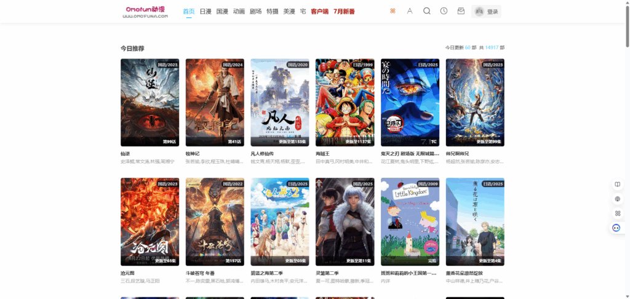Viewport: 630px width, 299px height.
Task: Click the four-squares icon in side bar
Action: pyautogui.click(x=618, y=213)
